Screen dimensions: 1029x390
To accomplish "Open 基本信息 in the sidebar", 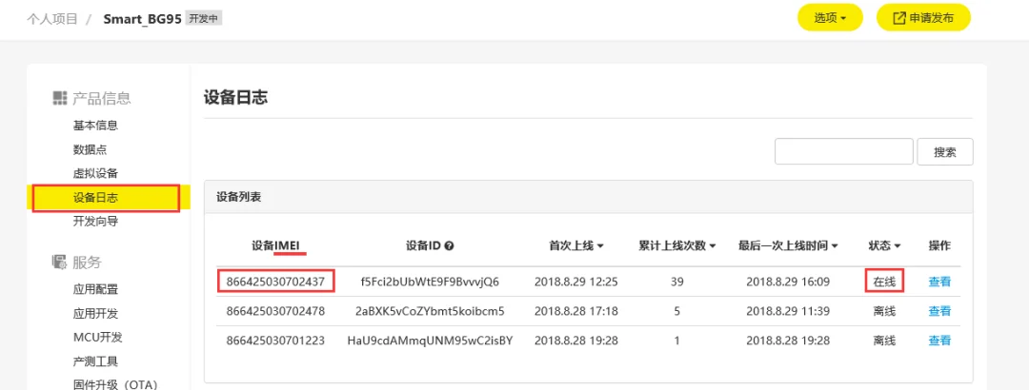I will point(96,126).
